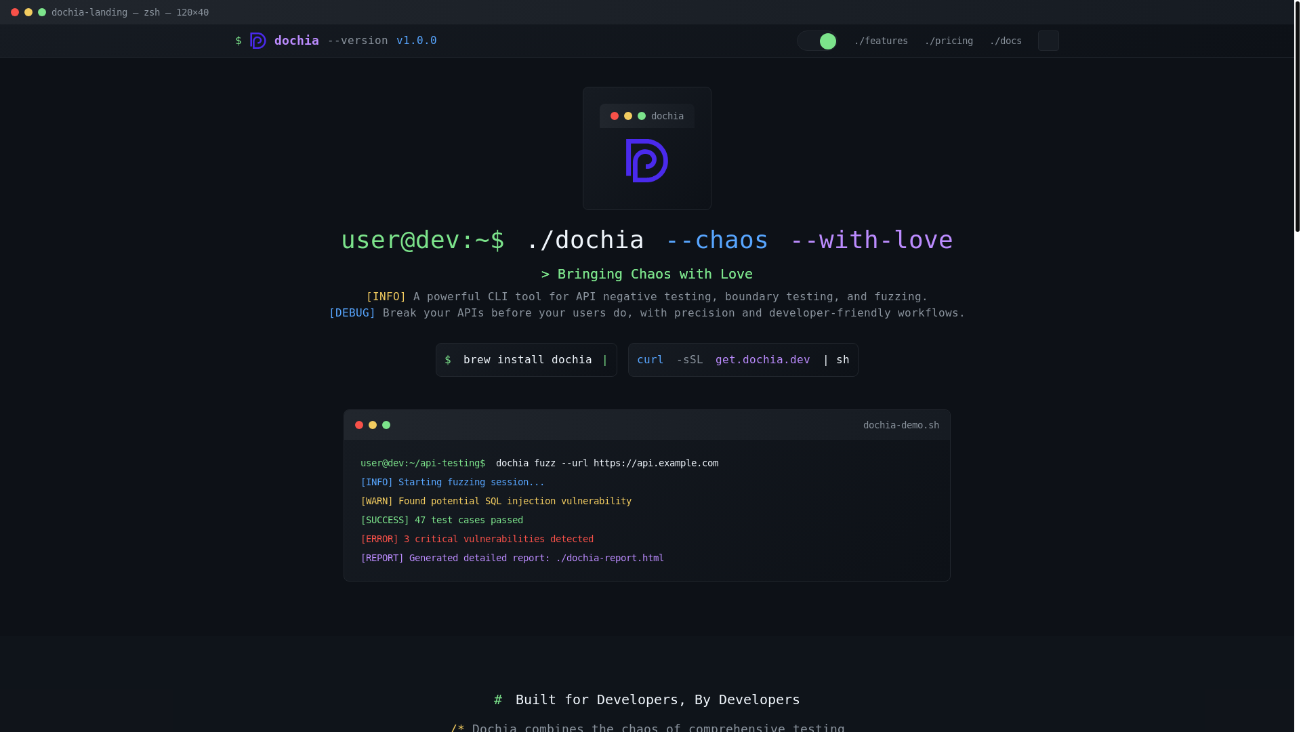Screen dimensions: 1301x732
Task: Click the dochia brand name in navbar
Action: point(297,41)
